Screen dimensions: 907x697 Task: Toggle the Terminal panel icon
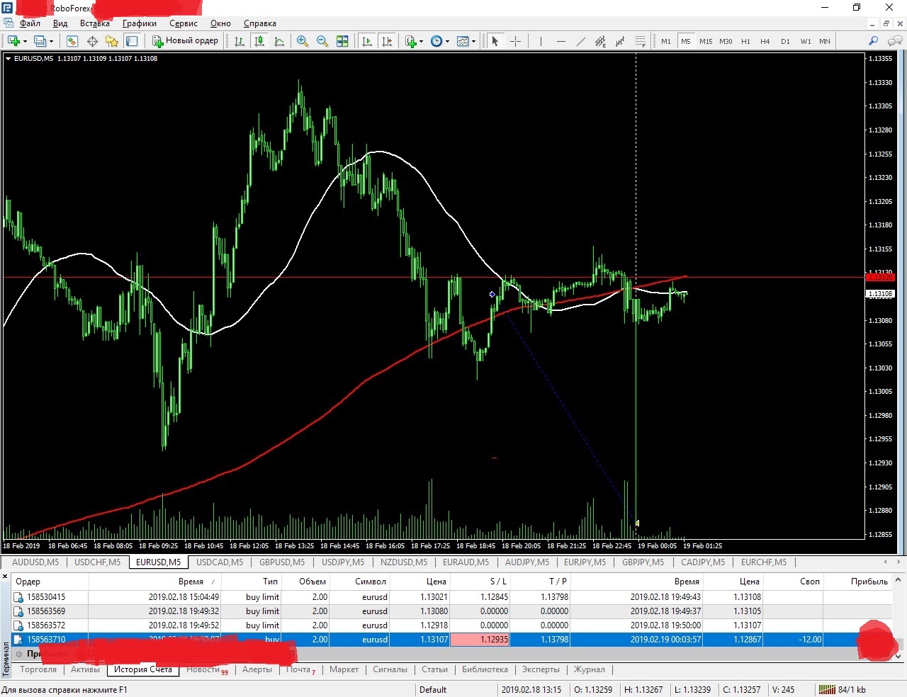click(x=132, y=41)
